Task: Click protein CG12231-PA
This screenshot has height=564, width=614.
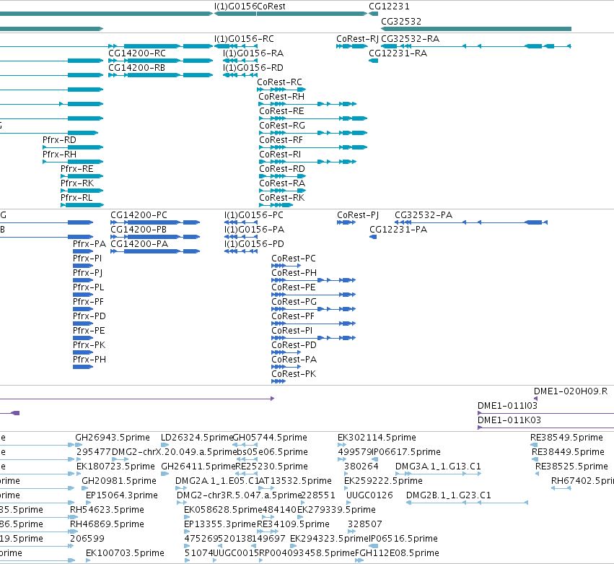Action: (x=373, y=237)
